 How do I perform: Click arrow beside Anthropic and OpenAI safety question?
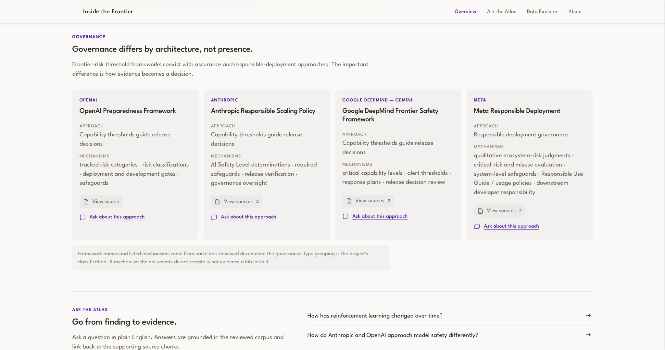tap(588, 335)
